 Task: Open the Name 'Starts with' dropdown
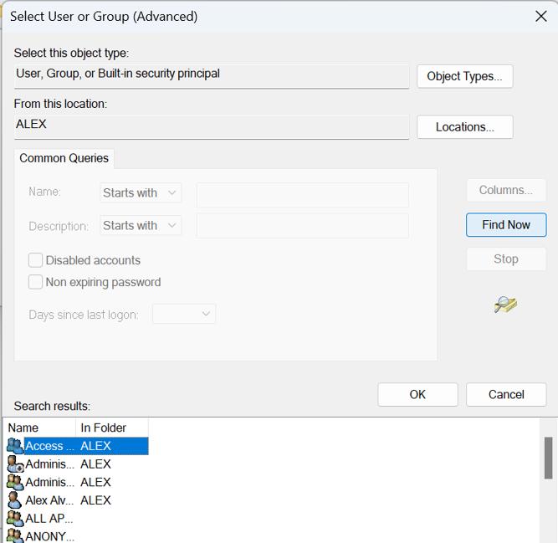[141, 193]
